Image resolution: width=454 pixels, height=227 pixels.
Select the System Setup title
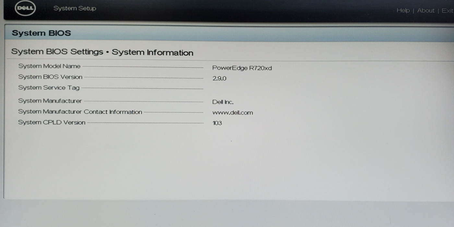pyautogui.click(x=75, y=8)
